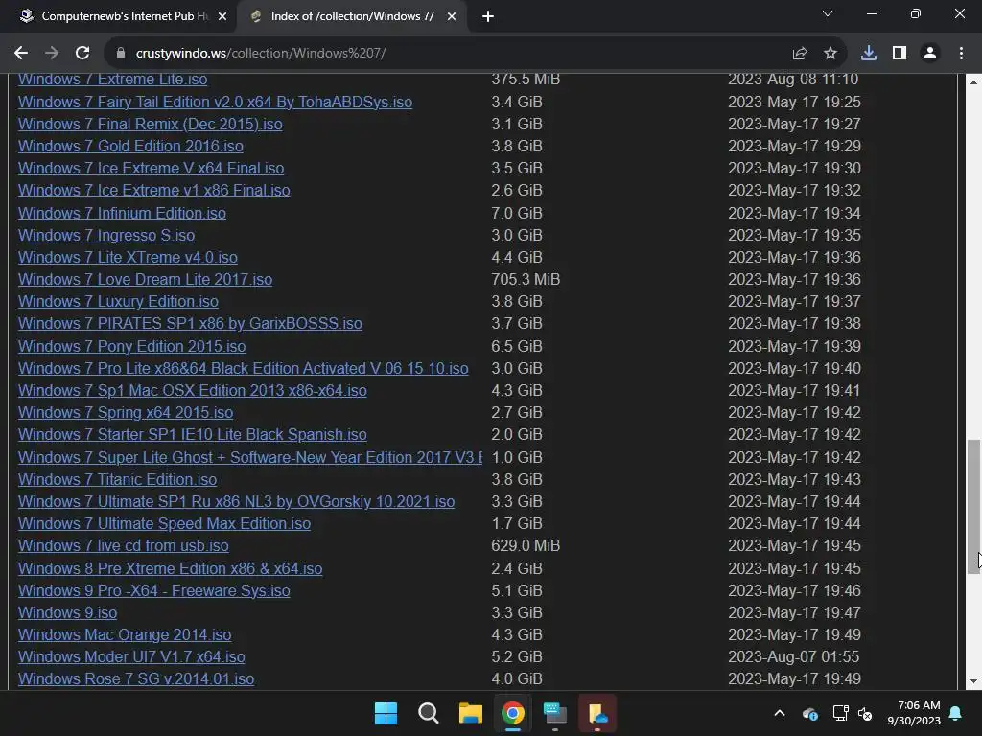Viewport: 982px width, 736px height.
Task: Click Windows 7 Ice Extreme v1 x86 Final.iso
Action: pyautogui.click(x=154, y=191)
